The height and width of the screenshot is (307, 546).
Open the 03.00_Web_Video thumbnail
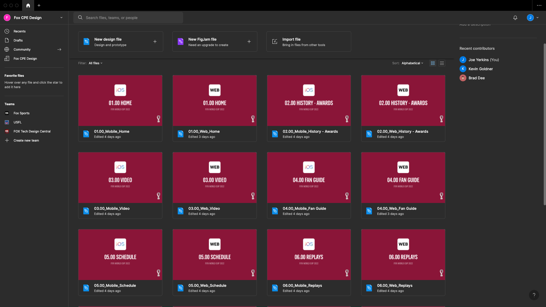215,178
